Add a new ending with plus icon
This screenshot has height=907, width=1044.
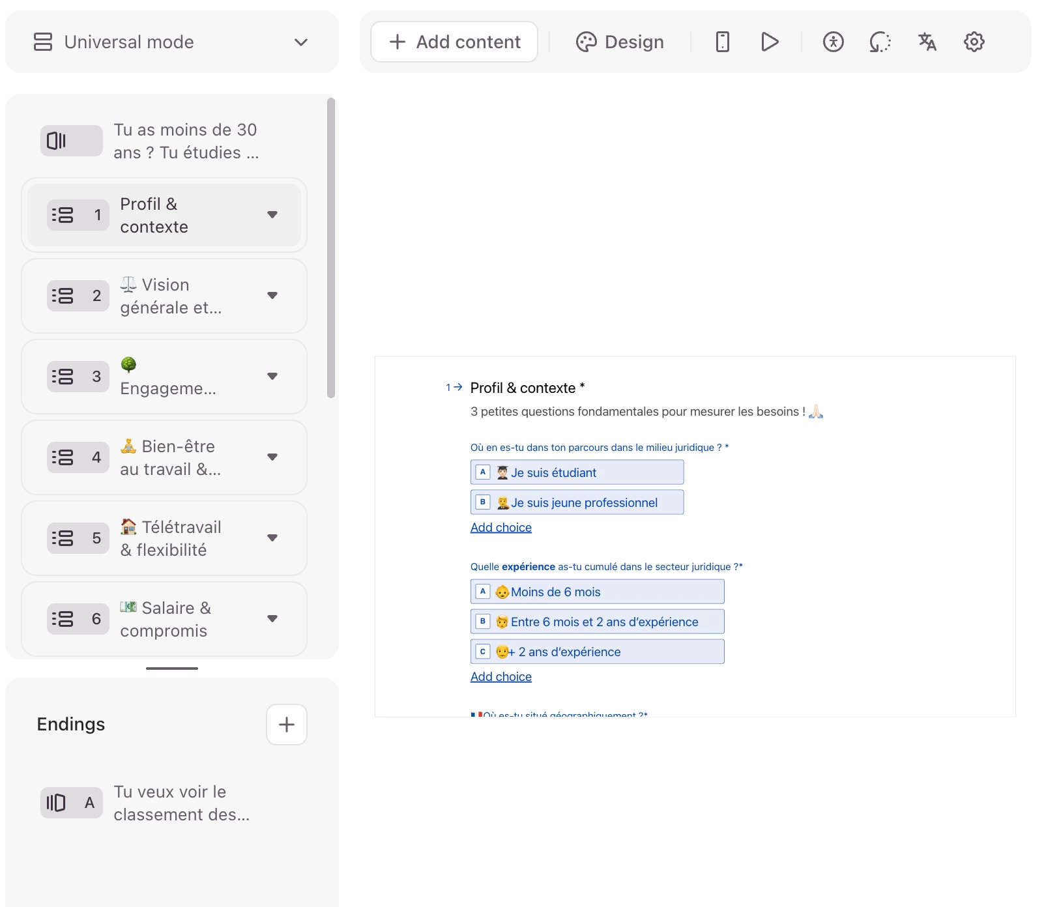286,724
